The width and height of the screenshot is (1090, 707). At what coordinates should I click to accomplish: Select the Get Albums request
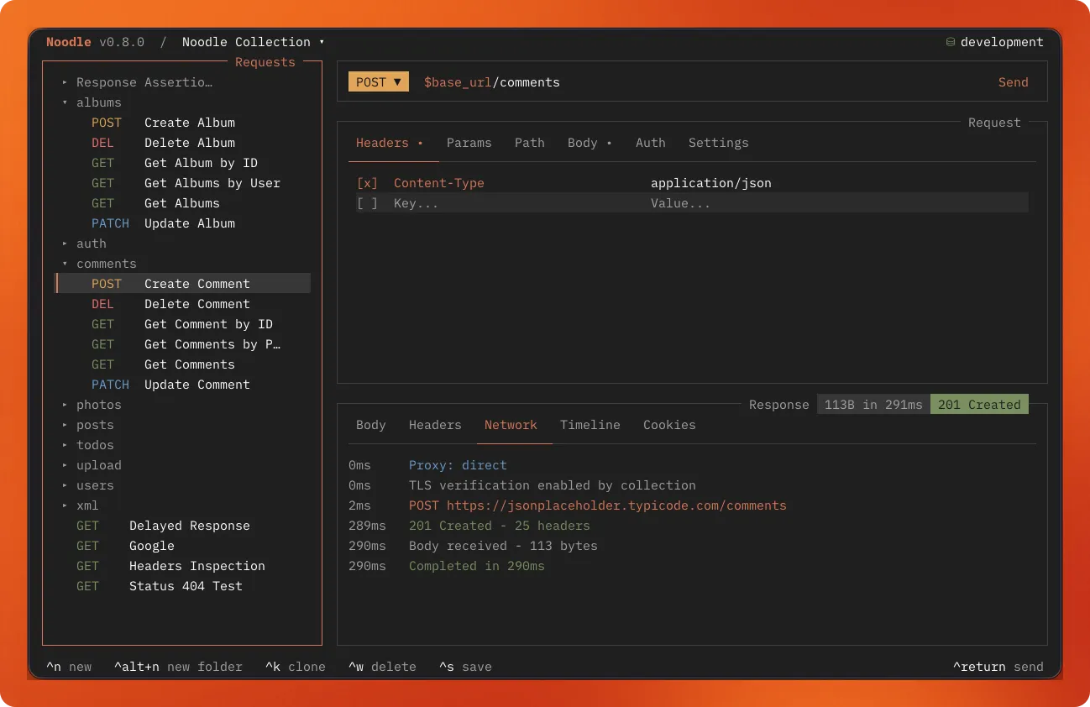(183, 203)
